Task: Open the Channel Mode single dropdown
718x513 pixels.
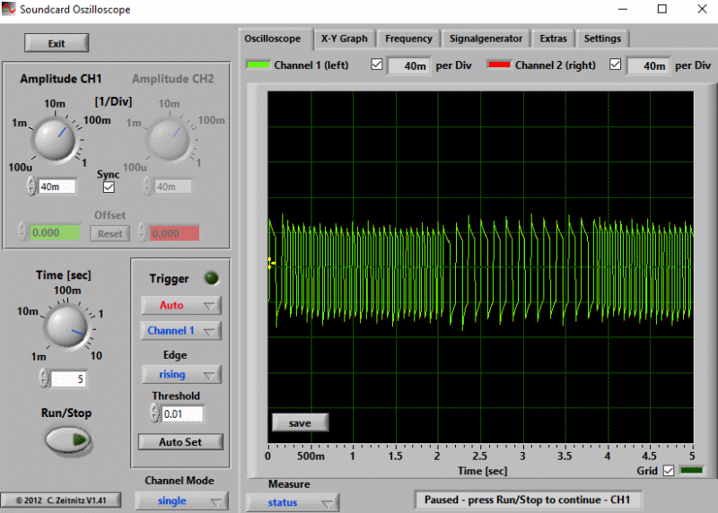Action: [x=181, y=501]
